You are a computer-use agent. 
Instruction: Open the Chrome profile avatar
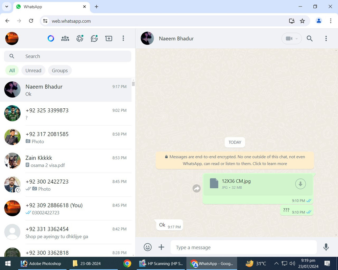[x=319, y=21]
